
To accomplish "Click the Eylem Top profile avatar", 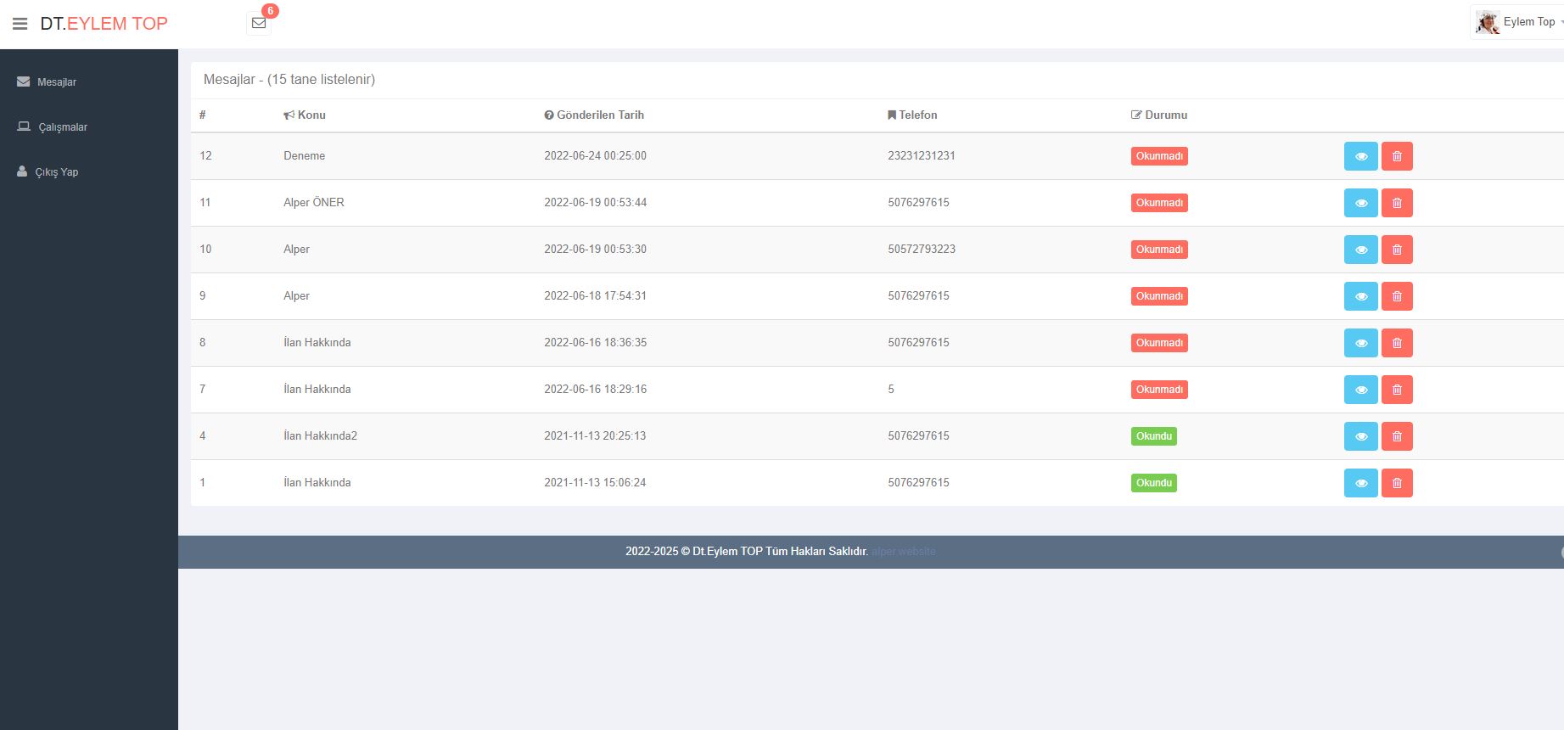I will pyautogui.click(x=1488, y=22).
